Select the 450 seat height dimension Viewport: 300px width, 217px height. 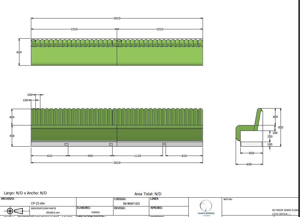pyautogui.click(x=12, y=136)
